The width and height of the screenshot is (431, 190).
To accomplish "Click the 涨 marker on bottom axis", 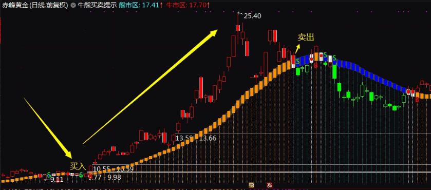I will click(269, 185).
